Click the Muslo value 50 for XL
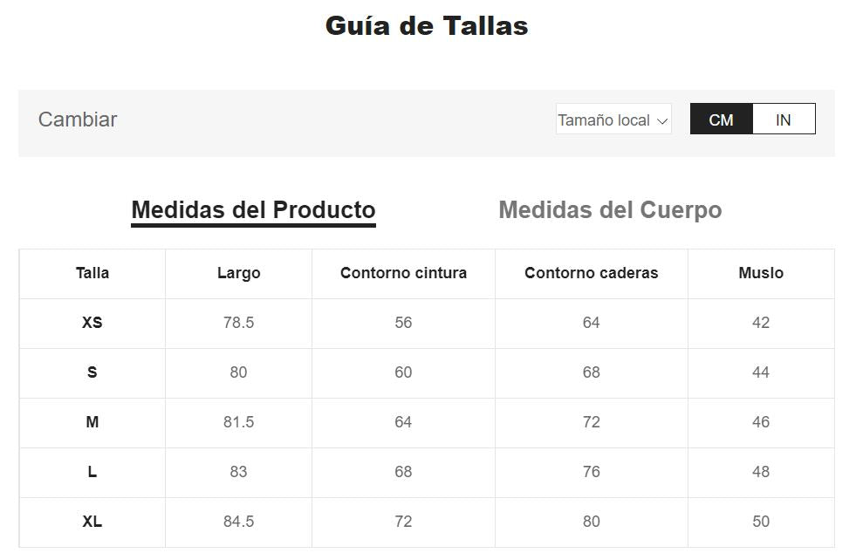Image resolution: width=863 pixels, height=560 pixels. pyautogui.click(x=761, y=522)
